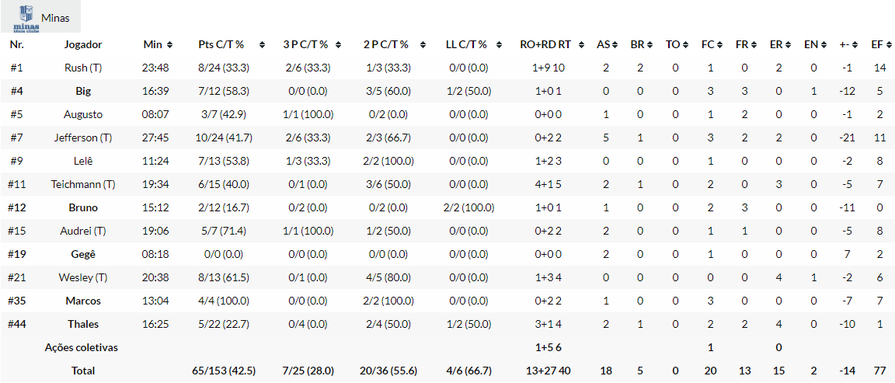Sort by LL C/T % arrows
The image size is (895, 383).
coord(504,45)
